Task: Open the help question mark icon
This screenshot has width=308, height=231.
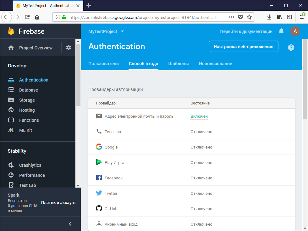Action: (x=291, y=48)
